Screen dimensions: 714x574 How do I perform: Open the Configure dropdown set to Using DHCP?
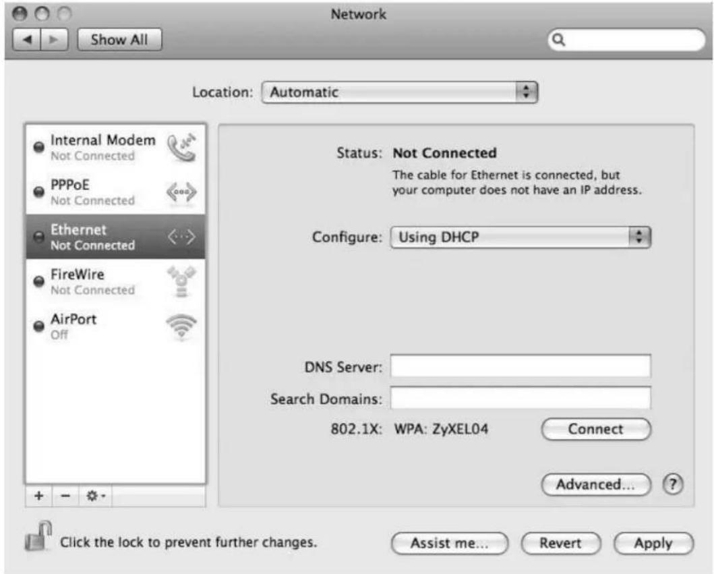pyautogui.click(x=520, y=237)
